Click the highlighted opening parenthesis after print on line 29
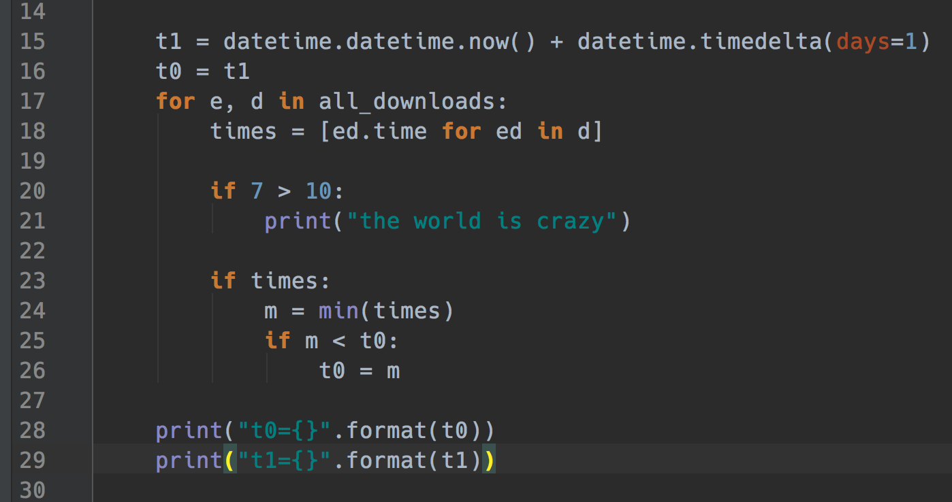Screen dimensions: 952x502 pos(230,461)
